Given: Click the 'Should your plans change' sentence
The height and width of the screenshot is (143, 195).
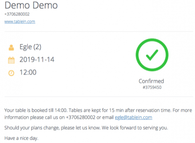Looking at the screenshot, I should 52,128.
